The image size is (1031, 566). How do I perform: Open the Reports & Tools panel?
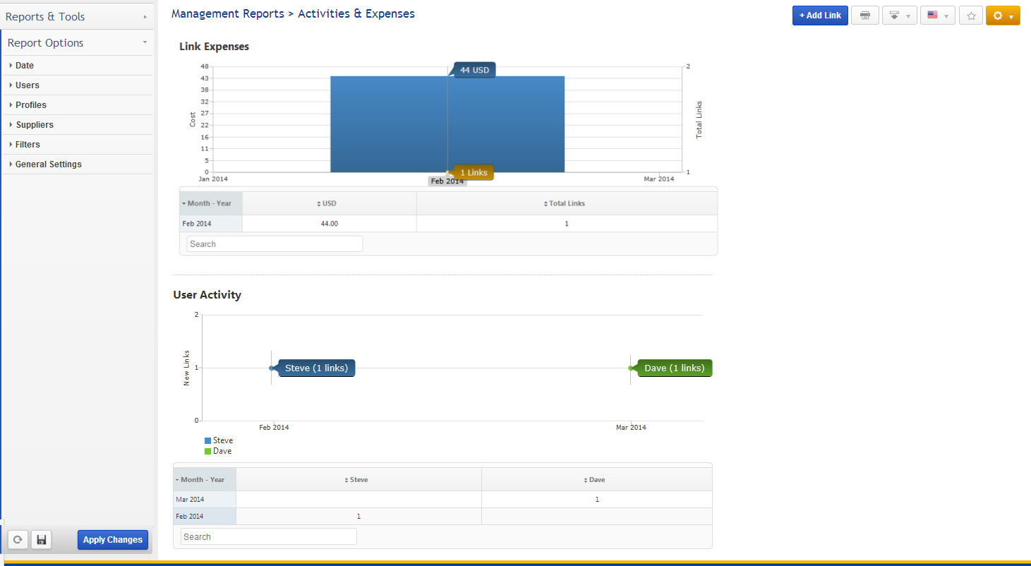click(76, 16)
